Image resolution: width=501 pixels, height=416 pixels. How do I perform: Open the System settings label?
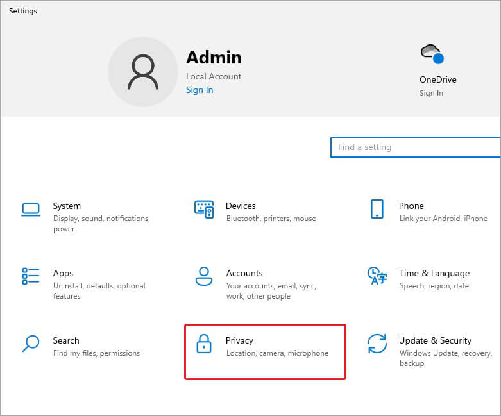pyautogui.click(x=67, y=206)
